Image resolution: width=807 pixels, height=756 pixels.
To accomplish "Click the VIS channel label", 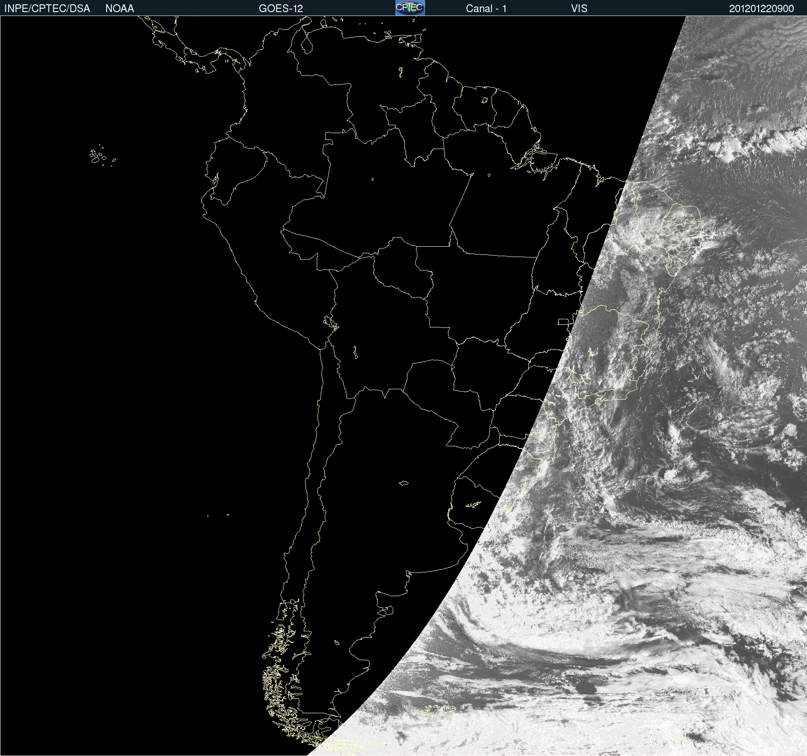I will [579, 9].
